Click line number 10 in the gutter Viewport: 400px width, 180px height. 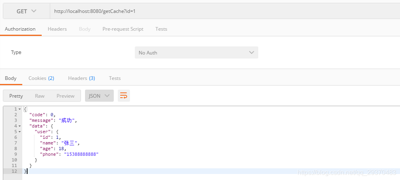14,160
